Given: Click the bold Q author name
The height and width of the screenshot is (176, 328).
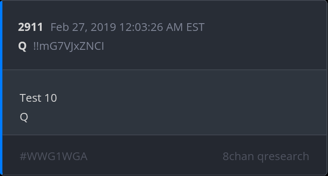Looking at the screenshot, I should click(22, 46).
